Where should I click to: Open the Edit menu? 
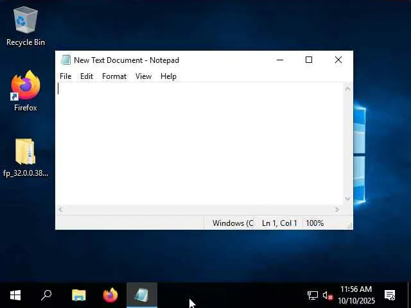tap(87, 76)
